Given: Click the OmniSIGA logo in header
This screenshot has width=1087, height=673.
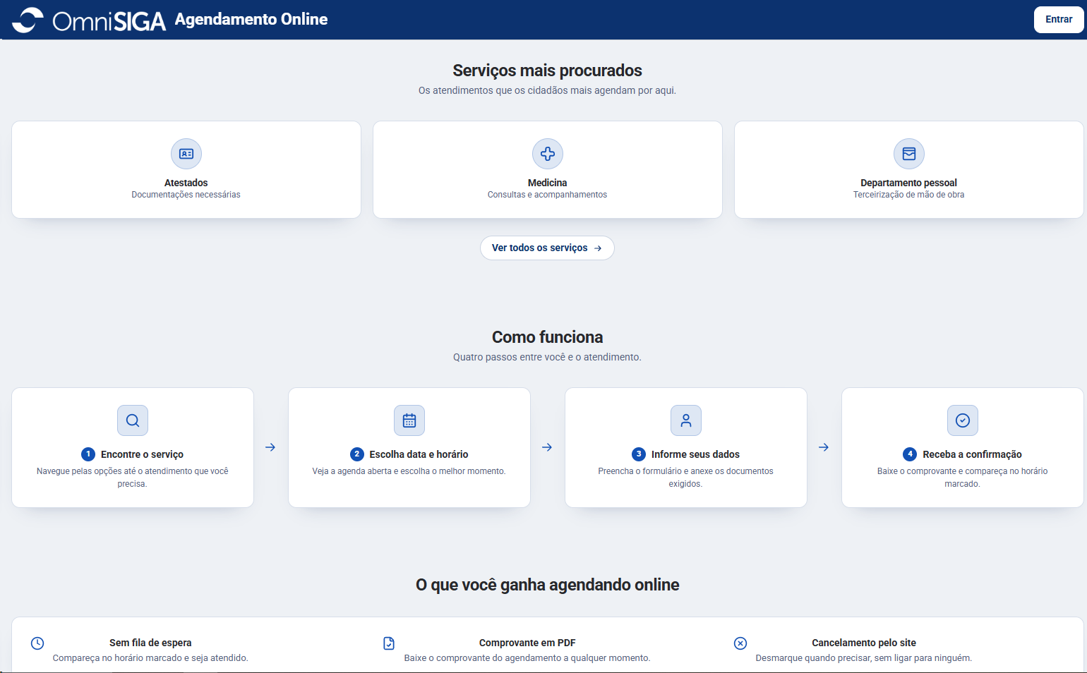Looking at the screenshot, I should [x=89, y=20].
